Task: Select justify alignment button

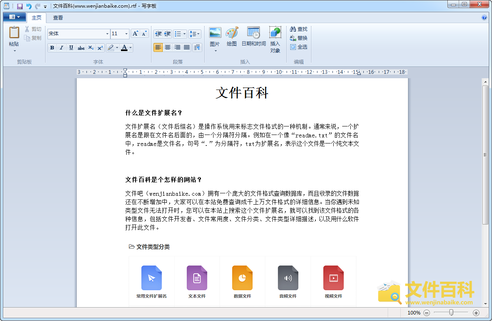Action: click(186, 47)
